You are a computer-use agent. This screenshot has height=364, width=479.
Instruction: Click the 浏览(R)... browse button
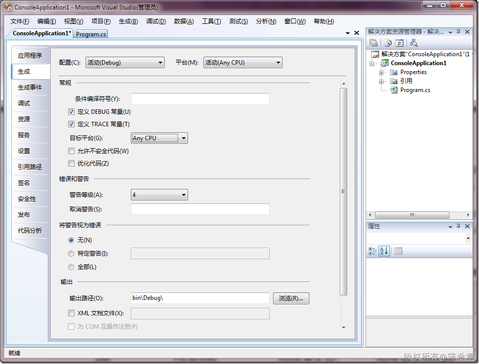[x=291, y=298]
